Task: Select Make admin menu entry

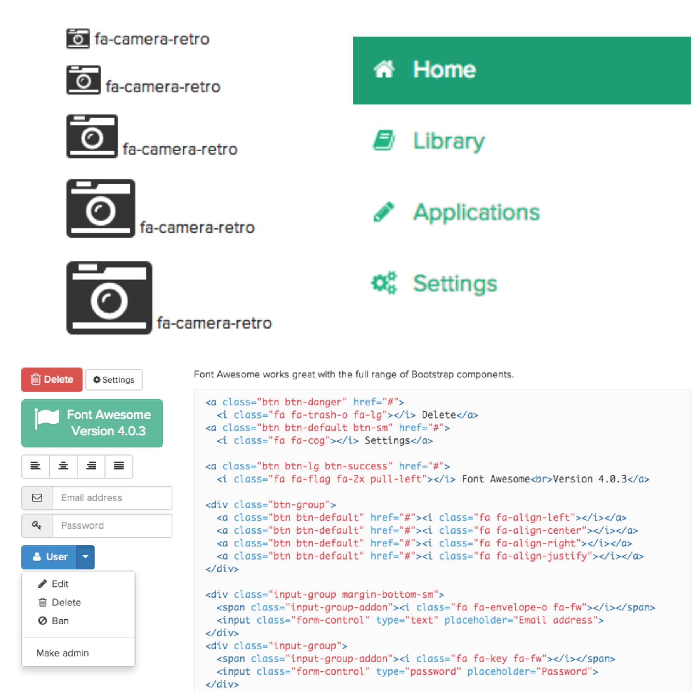Action: pyautogui.click(x=63, y=653)
